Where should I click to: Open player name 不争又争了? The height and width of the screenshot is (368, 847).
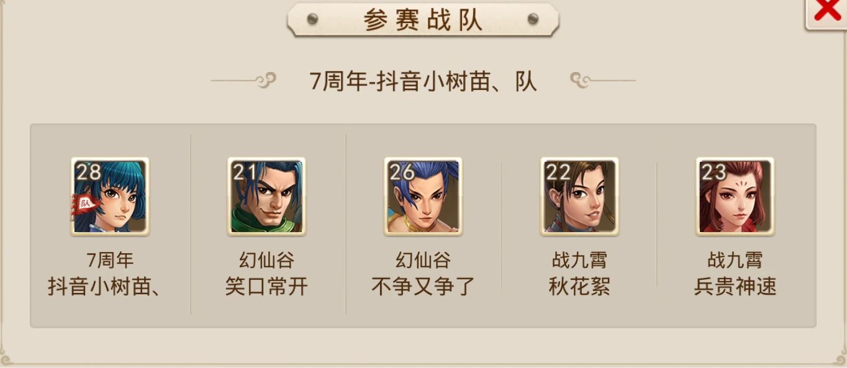point(423,287)
